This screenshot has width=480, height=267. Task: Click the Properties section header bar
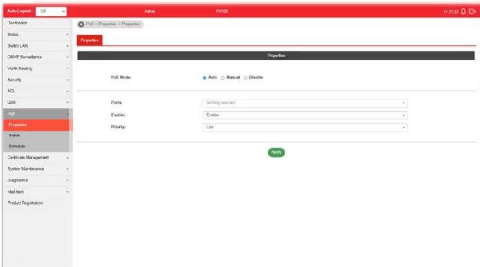pyautogui.click(x=276, y=56)
